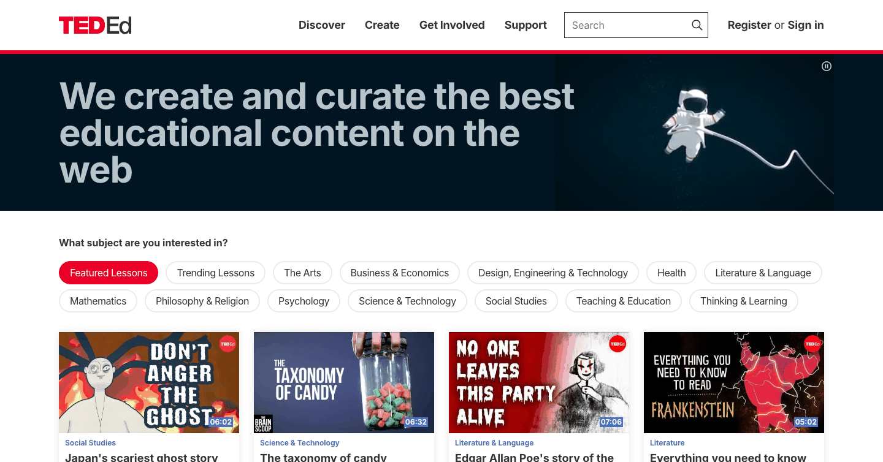Click the TED-Ed badge on party thumbnail
Image resolution: width=883 pixels, height=462 pixels.
click(x=617, y=344)
